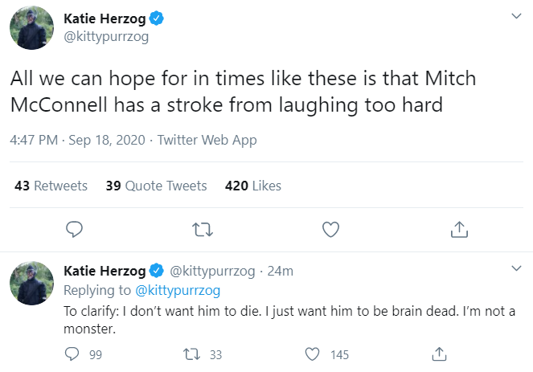Share the 'To clarify' reply tweet
The height and width of the screenshot is (372, 533).
[439, 354]
